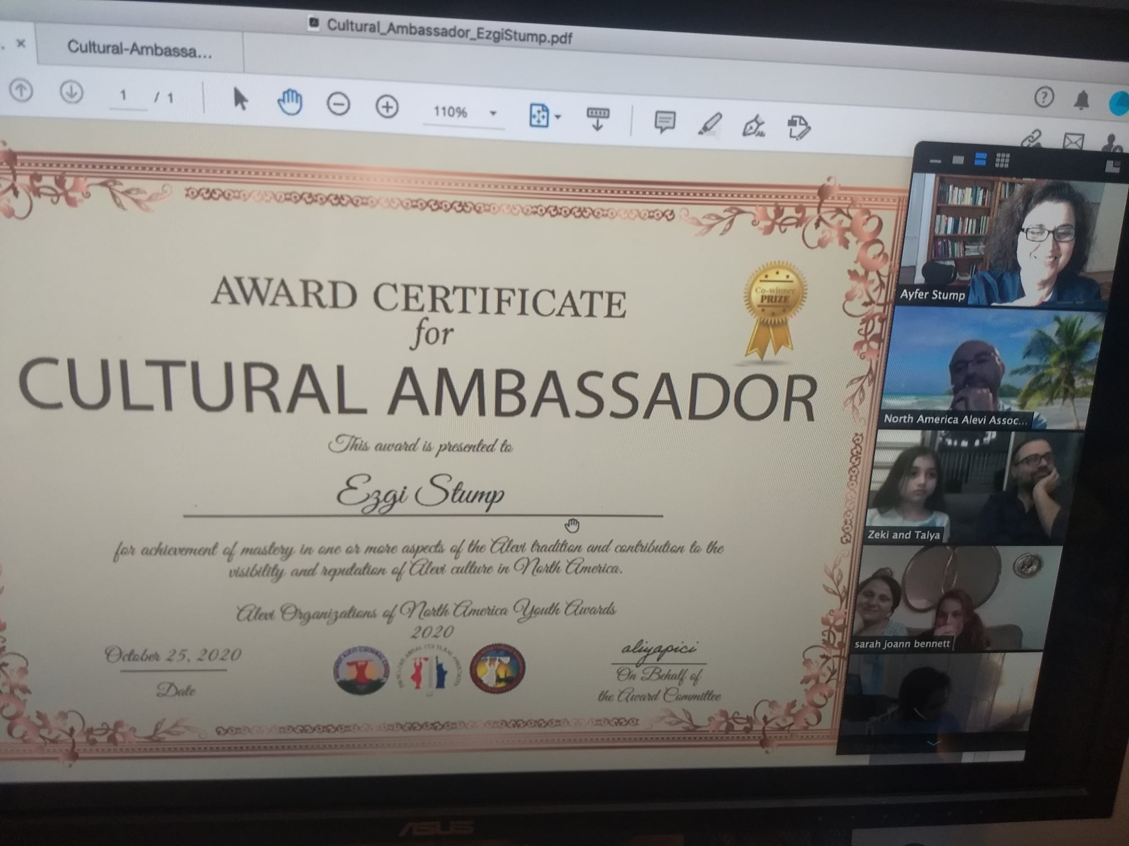Add a sticky note comment

coord(665,121)
